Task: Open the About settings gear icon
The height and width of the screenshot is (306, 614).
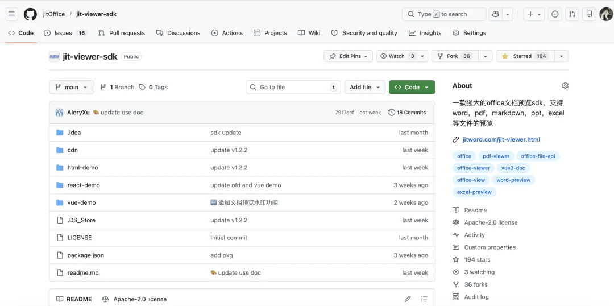Action: [565, 85]
